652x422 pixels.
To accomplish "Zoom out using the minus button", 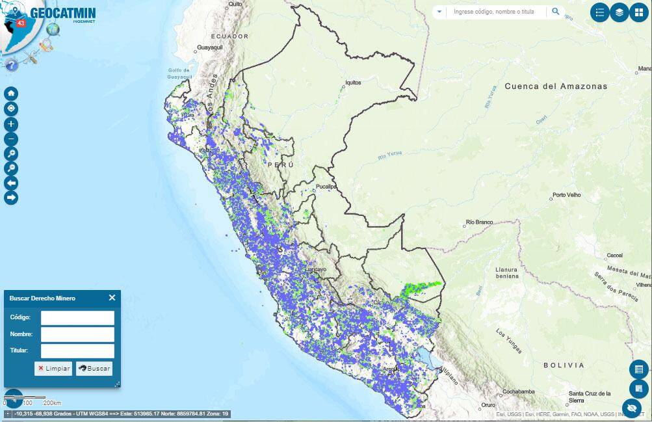I will click(10, 139).
